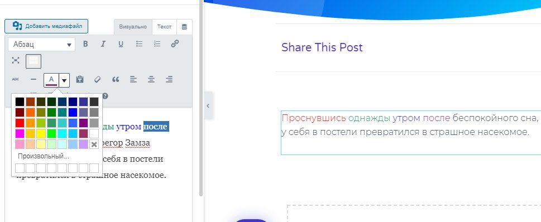Pick the sea green swatch in the third row

52,123
